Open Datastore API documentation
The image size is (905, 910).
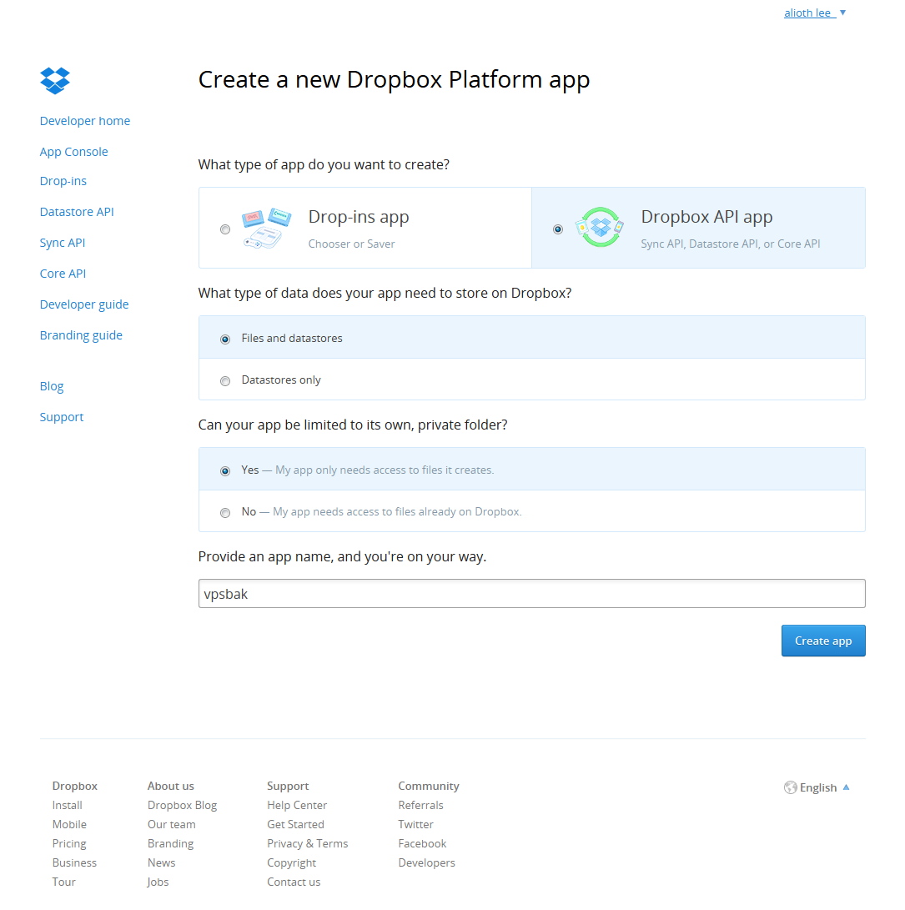pos(77,212)
